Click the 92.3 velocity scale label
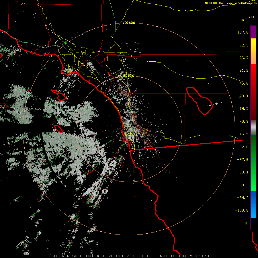Screen dimensions: 258x258 244,45
